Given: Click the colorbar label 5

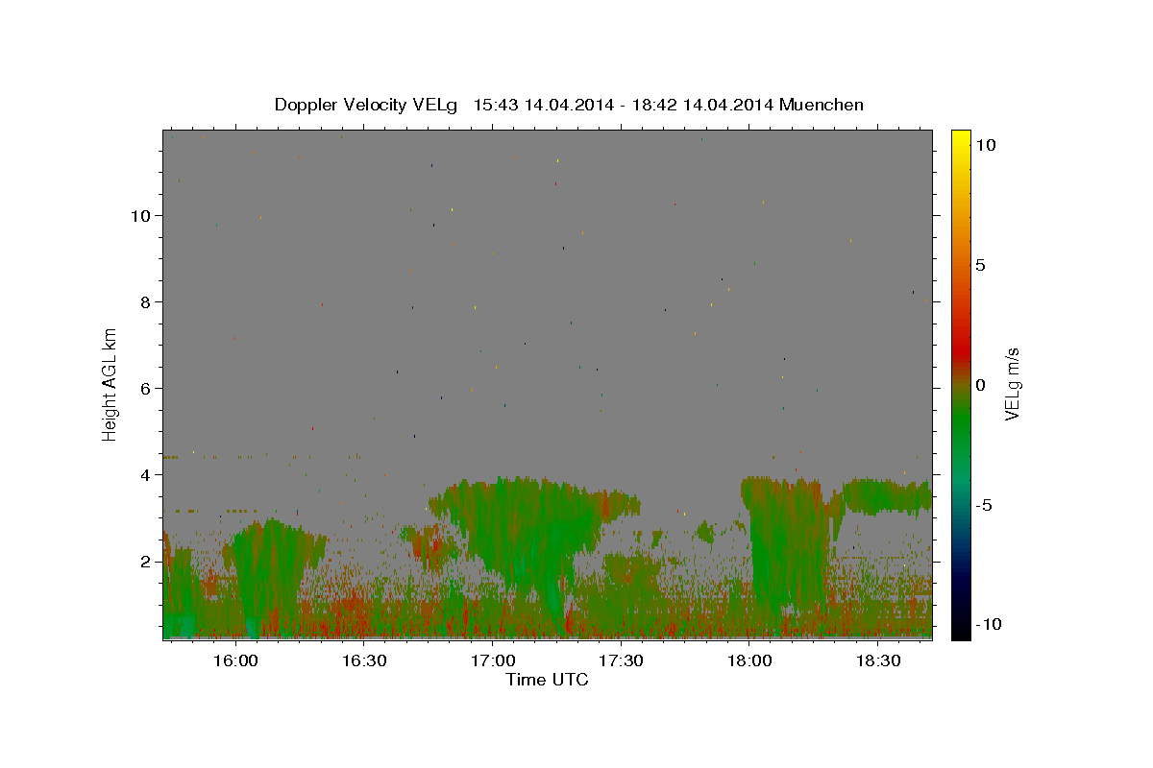Looking at the screenshot, I should [x=980, y=265].
